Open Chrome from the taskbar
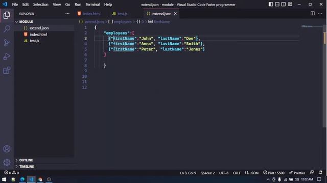The height and width of the screenshot is (183, 327). click(40, 179)
